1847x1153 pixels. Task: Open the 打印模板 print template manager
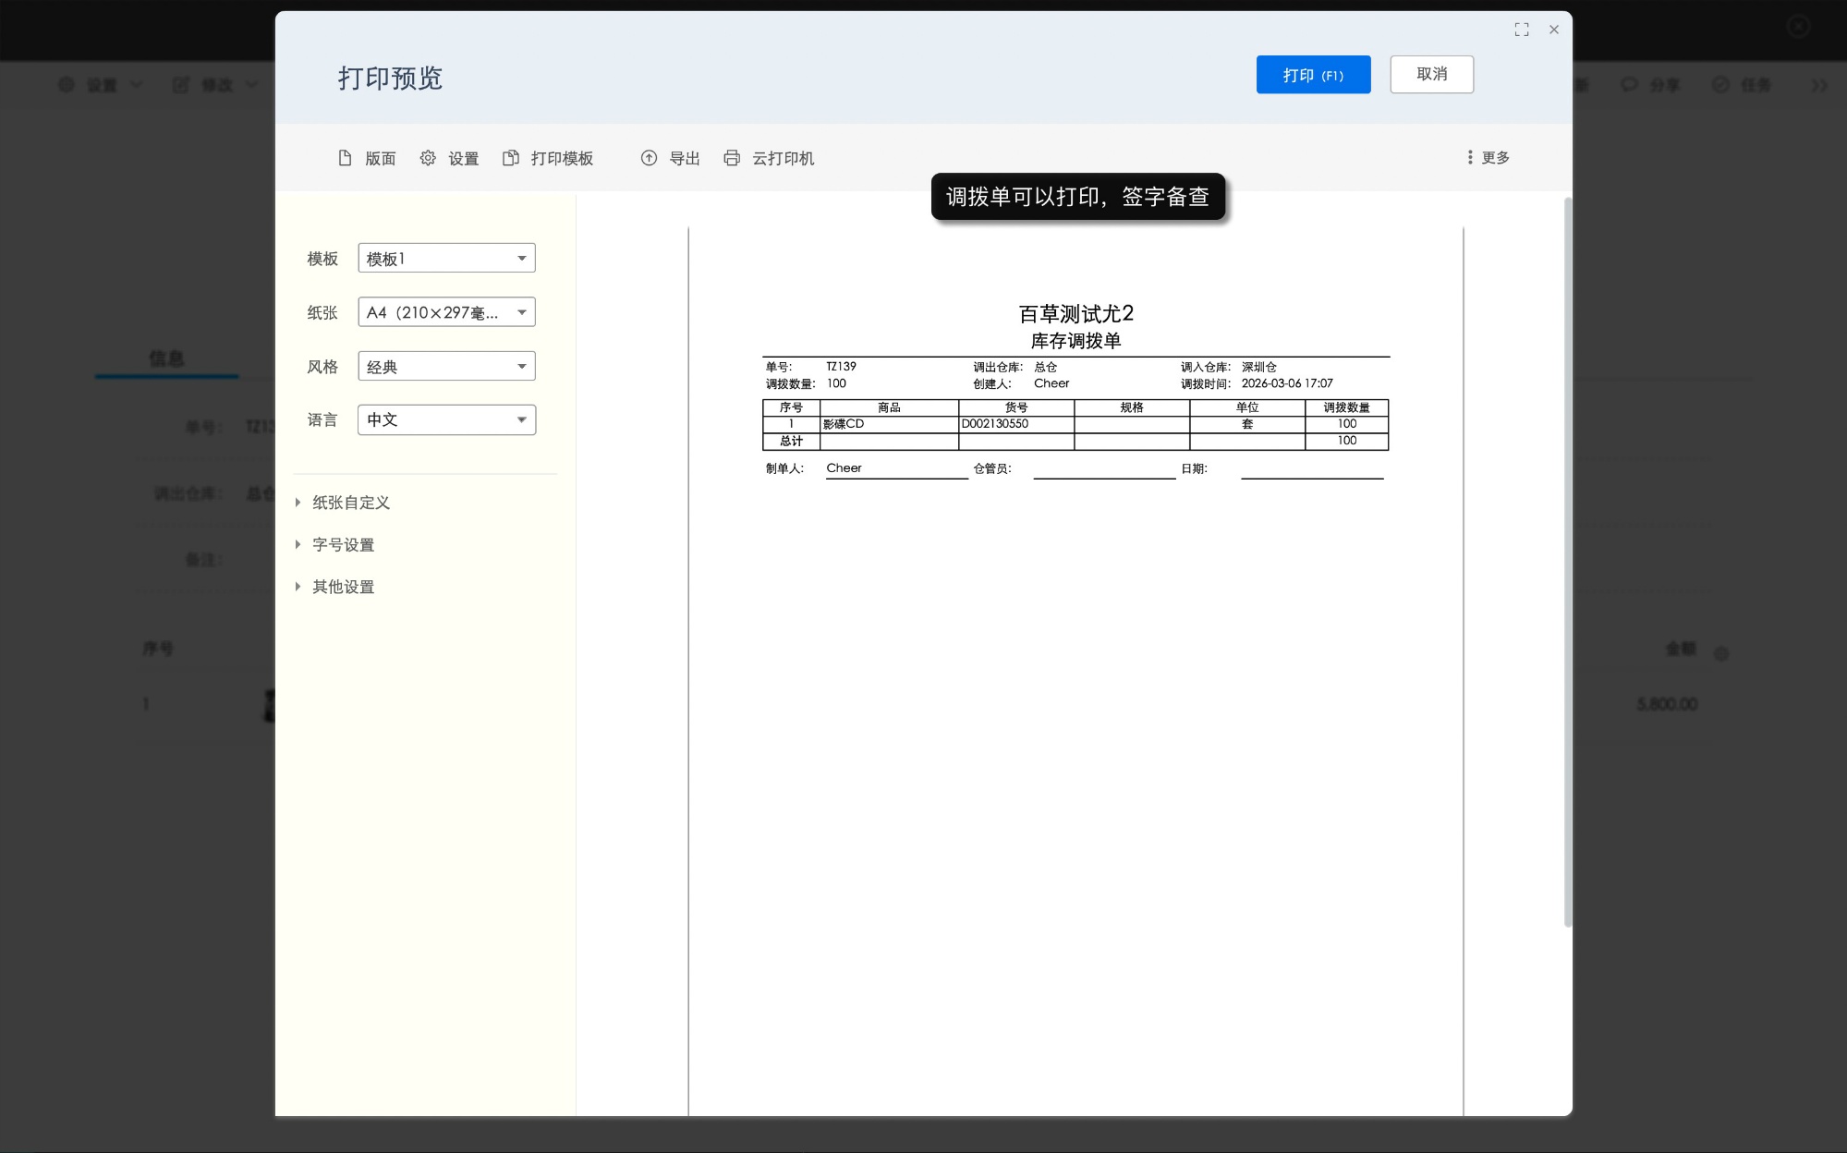[x=549, y=158]
